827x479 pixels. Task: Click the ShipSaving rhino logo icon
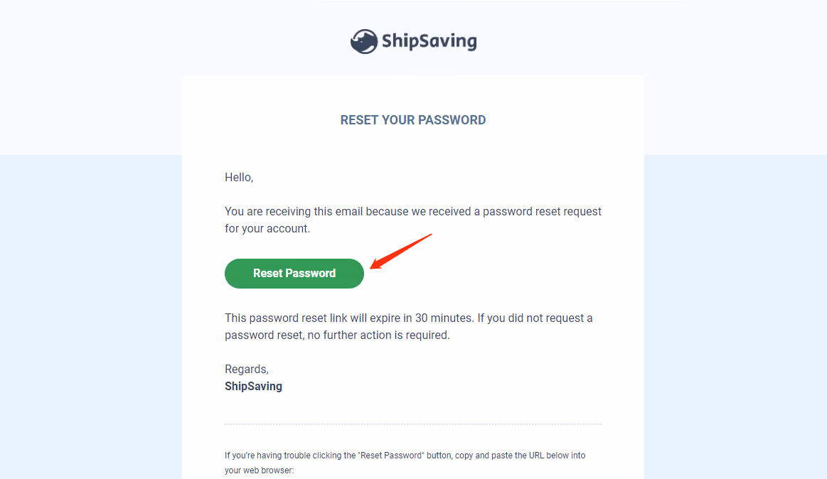point(364,42)
